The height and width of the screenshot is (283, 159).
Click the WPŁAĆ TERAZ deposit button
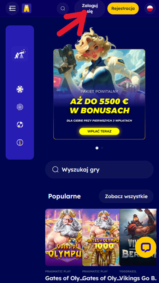pyautogui.click(x=99, y=131)
